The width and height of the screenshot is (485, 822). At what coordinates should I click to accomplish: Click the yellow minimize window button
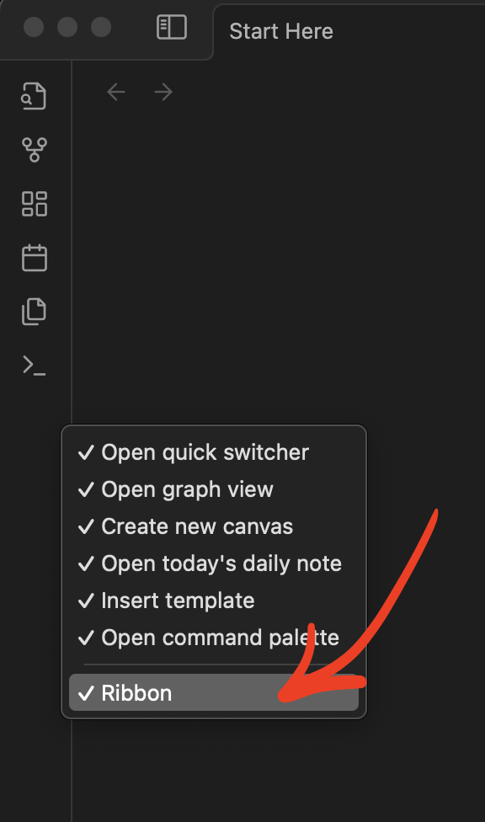click(67, 27)
